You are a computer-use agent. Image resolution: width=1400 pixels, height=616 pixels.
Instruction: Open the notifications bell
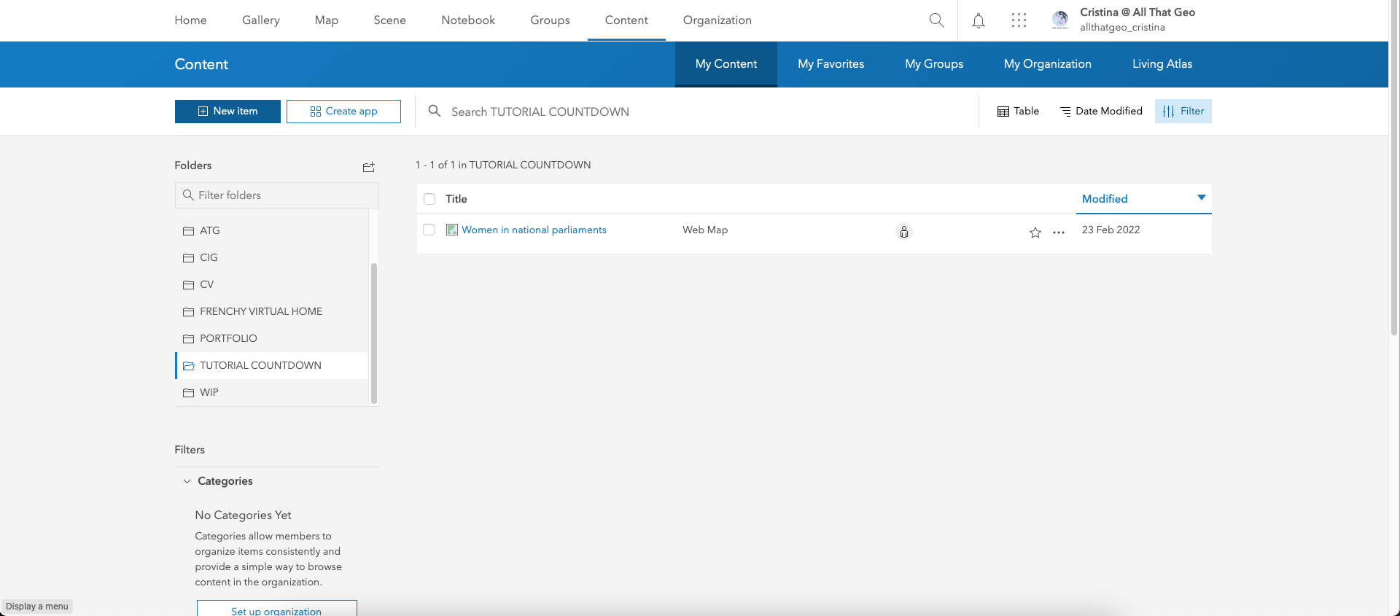point(979,20)
